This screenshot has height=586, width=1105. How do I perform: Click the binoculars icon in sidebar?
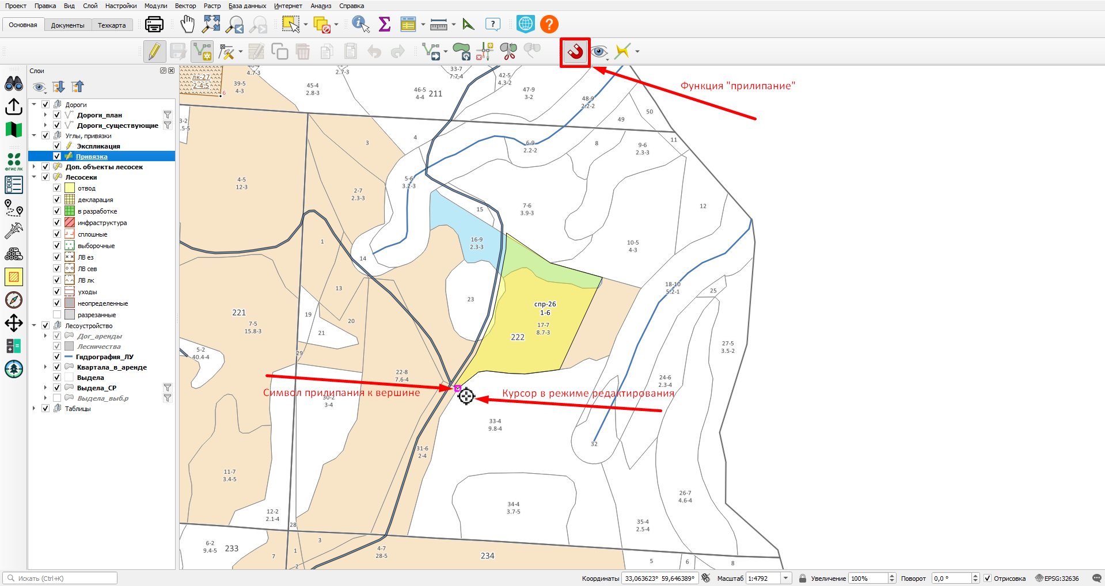tap(14, 84)
